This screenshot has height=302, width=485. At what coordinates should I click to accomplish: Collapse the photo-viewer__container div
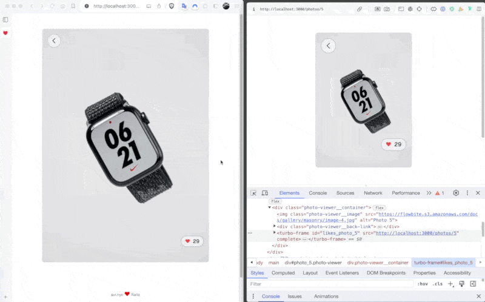(x=269, y=207)
